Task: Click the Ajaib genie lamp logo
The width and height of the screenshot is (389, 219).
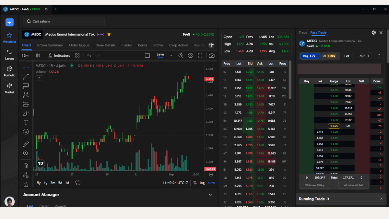Action: (9, 22)
